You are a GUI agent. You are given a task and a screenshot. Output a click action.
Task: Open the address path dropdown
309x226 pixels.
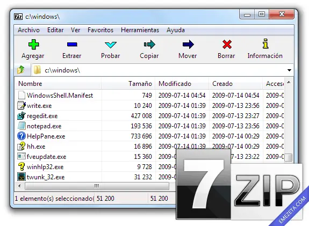click(289, 70)
